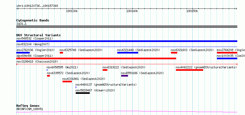Click the label nsv6319222 (Sedlazeck2020)
This screenshot has height=115, width=245.
[x=124, y=67]
